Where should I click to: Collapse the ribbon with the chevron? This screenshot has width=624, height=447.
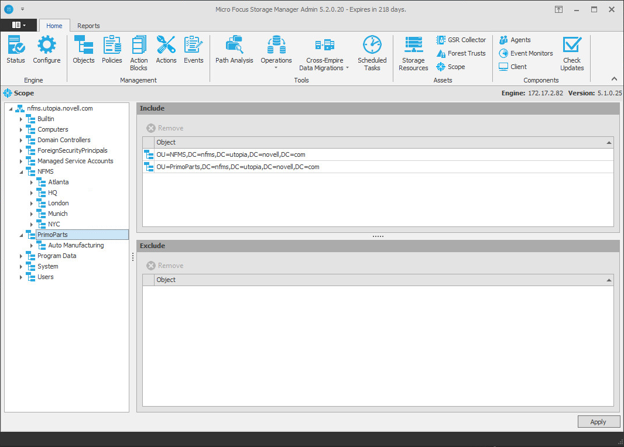[615, 79]
